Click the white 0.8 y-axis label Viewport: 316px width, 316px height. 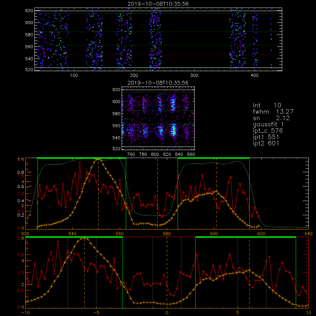[21, 172]
